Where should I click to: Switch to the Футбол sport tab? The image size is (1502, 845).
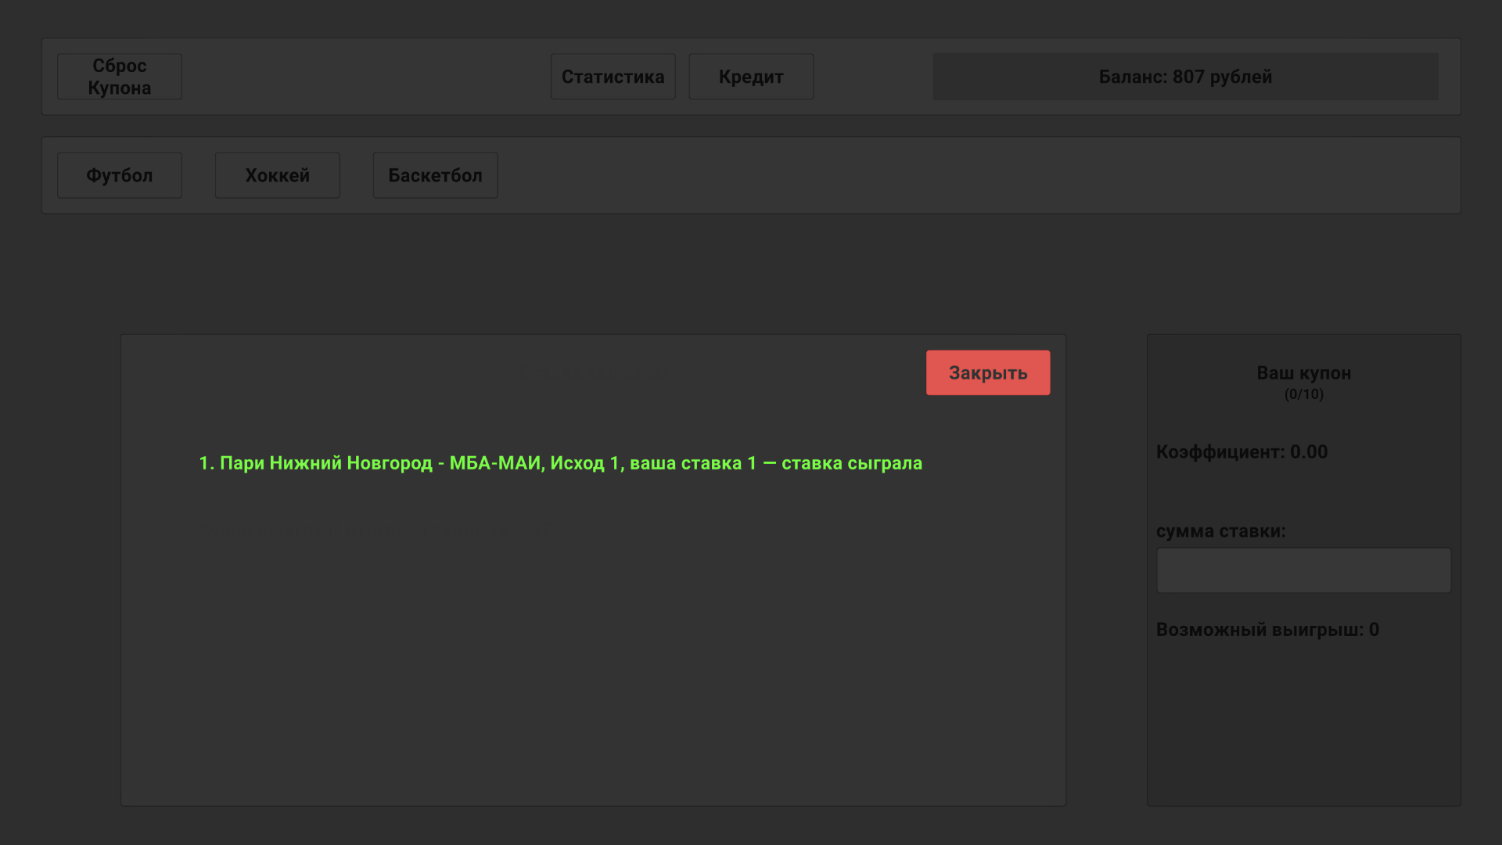(119, 174)
